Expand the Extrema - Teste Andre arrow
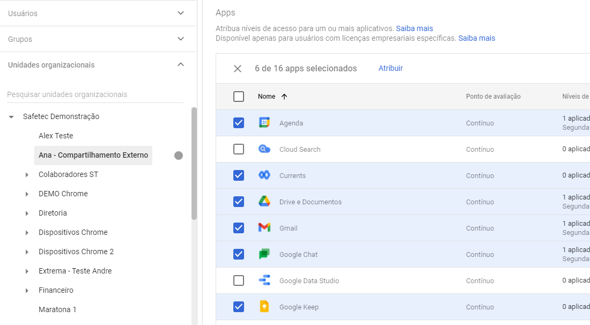This screenshot has width=590, height=325. 27,271
